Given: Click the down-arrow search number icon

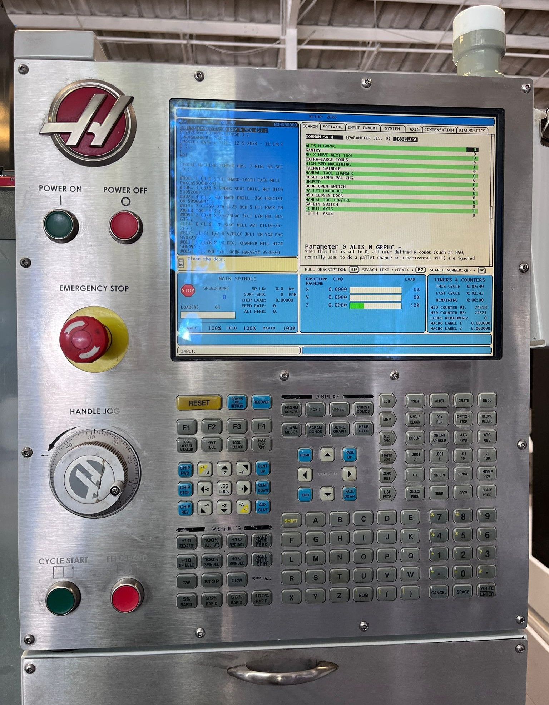Looking at the screenshot, I should coord(481,270).
